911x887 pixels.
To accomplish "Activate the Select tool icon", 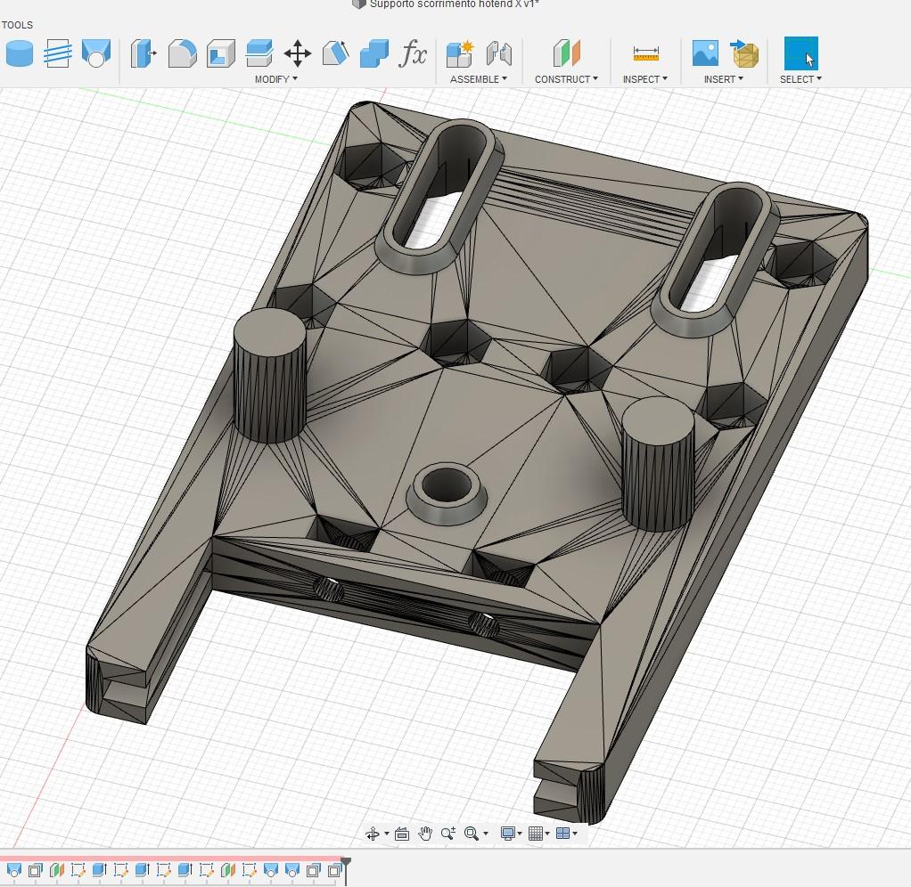I will [801, 53].
